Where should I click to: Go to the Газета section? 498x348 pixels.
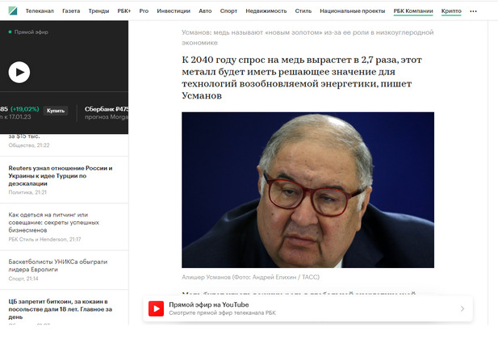[71, 10]
